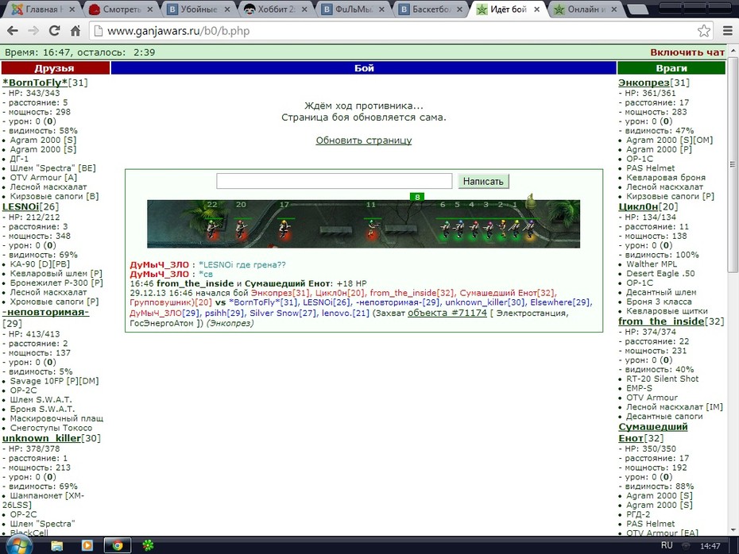Click Savage 10FP [P][DM] item text

pyautogui.click(x=54, y=381)
